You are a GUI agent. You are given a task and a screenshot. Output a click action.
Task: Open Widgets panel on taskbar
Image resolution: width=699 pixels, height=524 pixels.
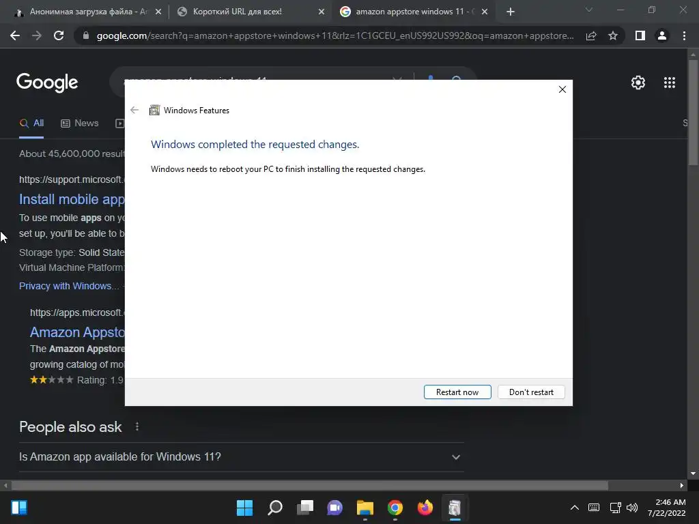[x=19, y=508]
